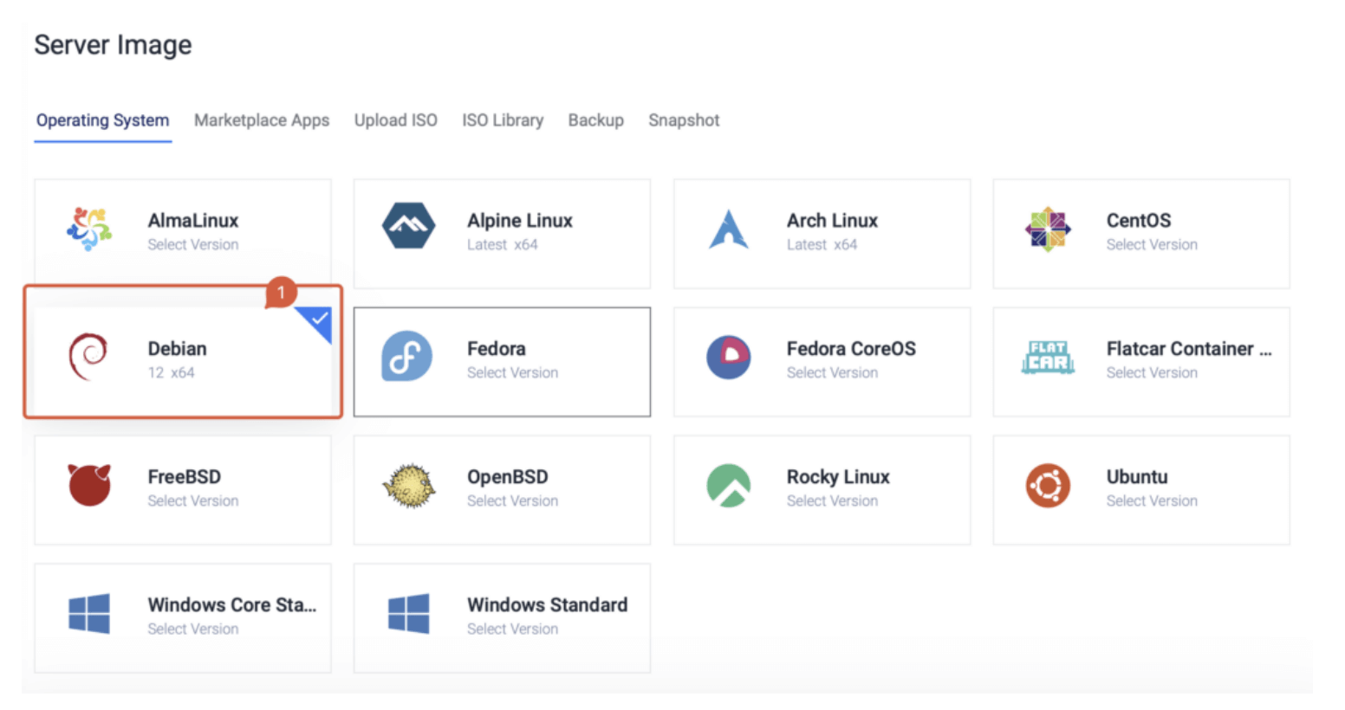Expand Select Version under OpenBSD
This screenshot has height=710, width=1345.
512,501
